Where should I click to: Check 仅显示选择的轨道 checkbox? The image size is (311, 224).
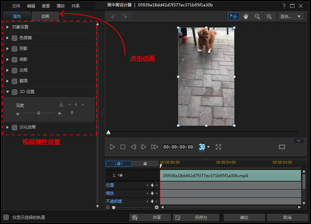click(6, 217)
